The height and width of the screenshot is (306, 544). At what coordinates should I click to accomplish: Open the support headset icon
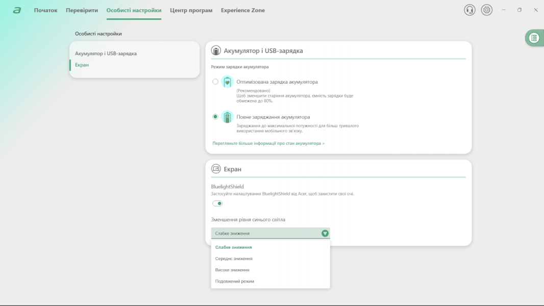469,10
